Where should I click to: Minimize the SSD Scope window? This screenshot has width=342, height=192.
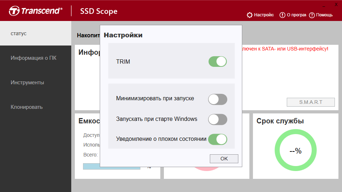click(x=324, y=6)
